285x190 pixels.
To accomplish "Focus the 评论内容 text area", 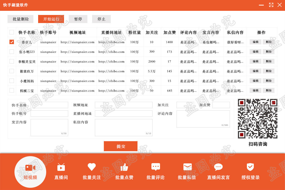I will [x=203, y=119].
